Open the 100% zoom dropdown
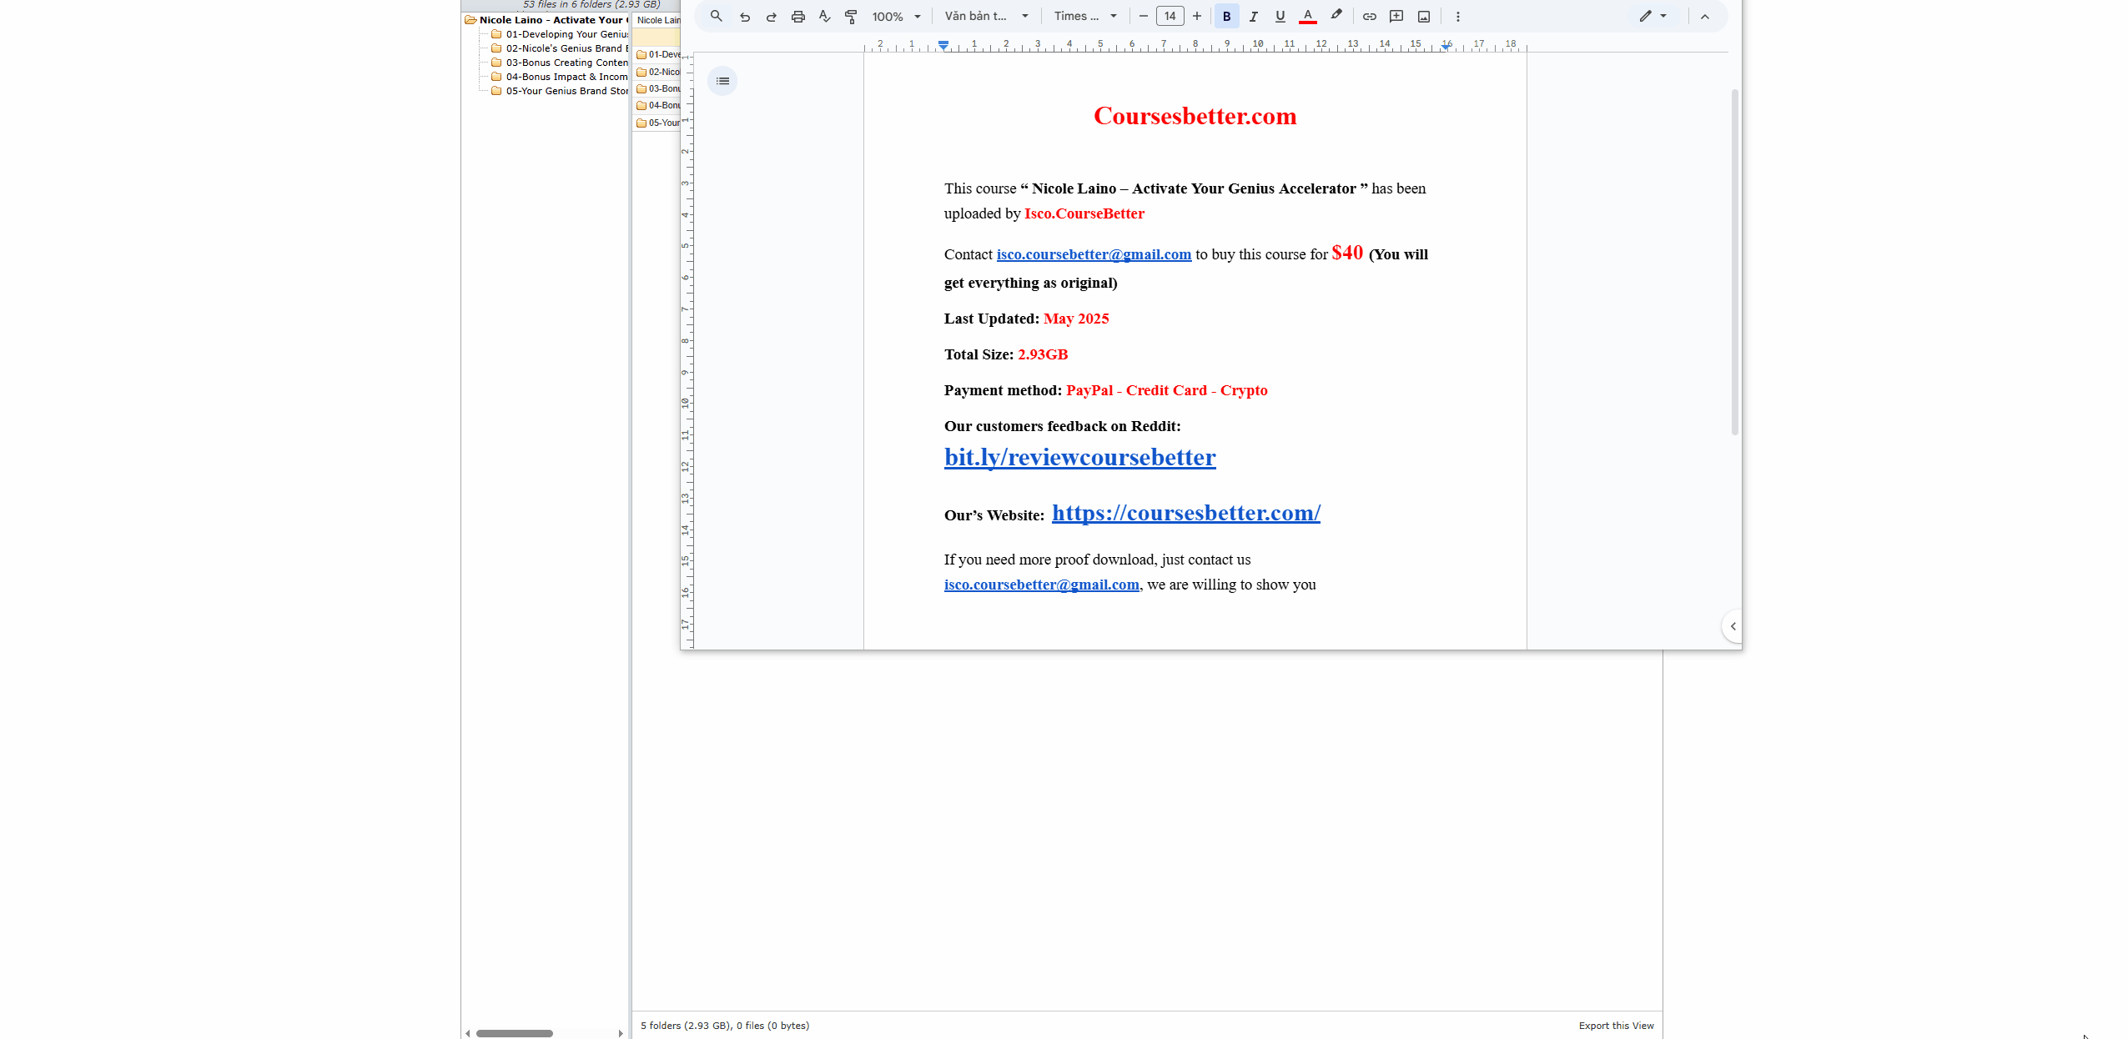2128x1039 pixels. tap(896, 16)
